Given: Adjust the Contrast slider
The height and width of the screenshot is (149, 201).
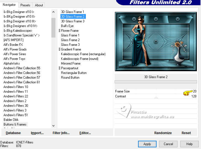Looking at the screenshot, I should click(x=156, y=96).
